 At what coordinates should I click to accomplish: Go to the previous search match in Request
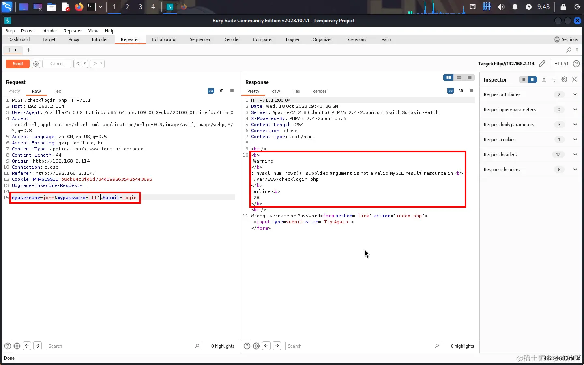pyautogui.click(x=27, y=346)
